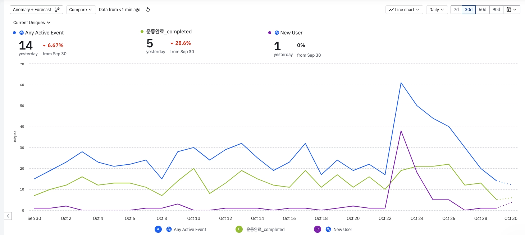This screenshot has width=525, height=235.
Task: Switch to the 60d range
Action: 483,10
